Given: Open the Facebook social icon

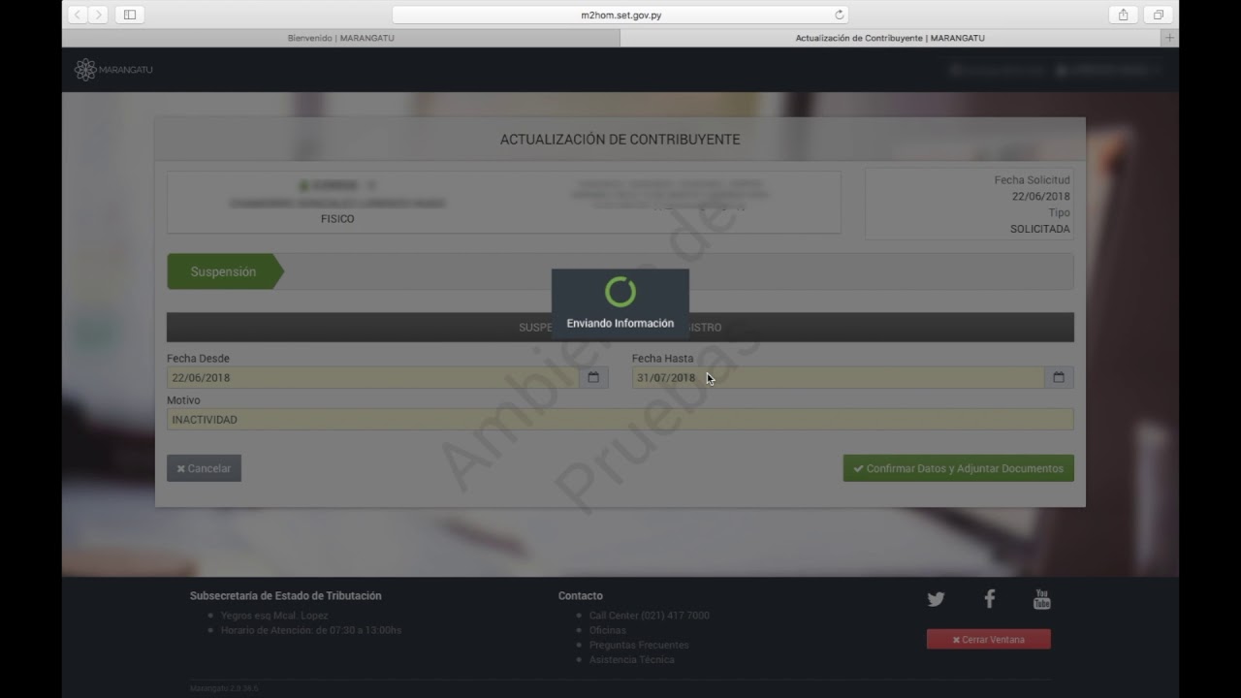Looking at the screenshot, I should 989,599.
